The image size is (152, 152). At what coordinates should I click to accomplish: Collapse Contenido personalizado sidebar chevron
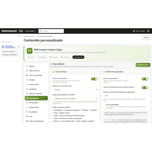pyautogui.click(x=19, y=47)
